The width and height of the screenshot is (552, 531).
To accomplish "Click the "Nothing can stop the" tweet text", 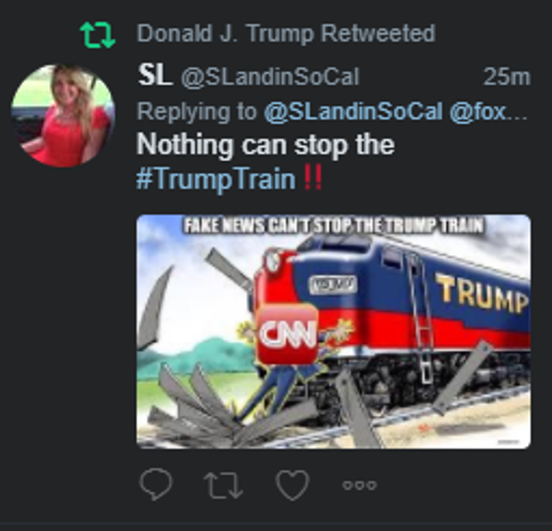I will tap(265, 145).
